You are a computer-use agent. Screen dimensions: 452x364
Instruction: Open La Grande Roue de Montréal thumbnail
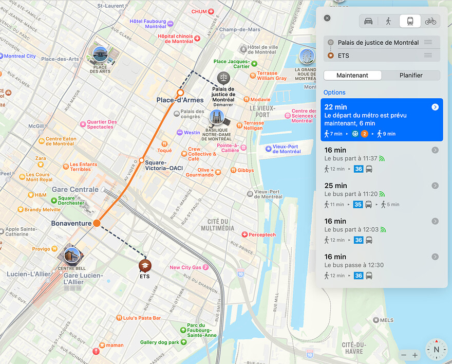point(307,56)
